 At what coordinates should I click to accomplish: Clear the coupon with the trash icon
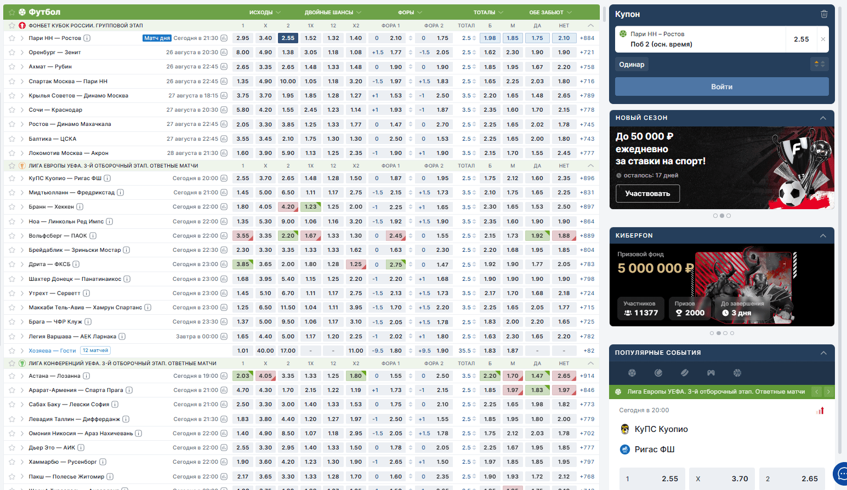pos(823,14)
